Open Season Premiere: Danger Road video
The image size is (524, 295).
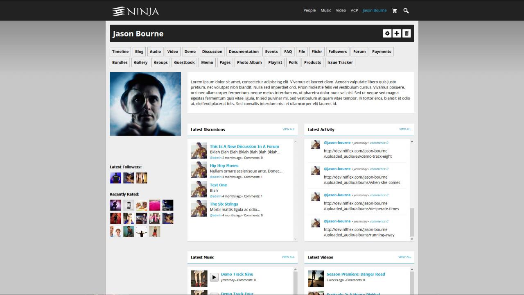[x=355, y=274]
